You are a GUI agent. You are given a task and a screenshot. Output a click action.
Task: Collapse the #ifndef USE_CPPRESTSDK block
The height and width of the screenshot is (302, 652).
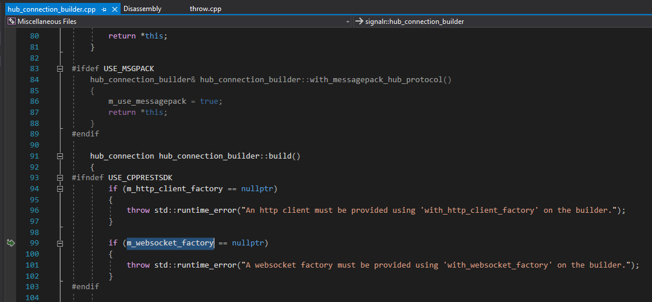(x=60, y=178)
